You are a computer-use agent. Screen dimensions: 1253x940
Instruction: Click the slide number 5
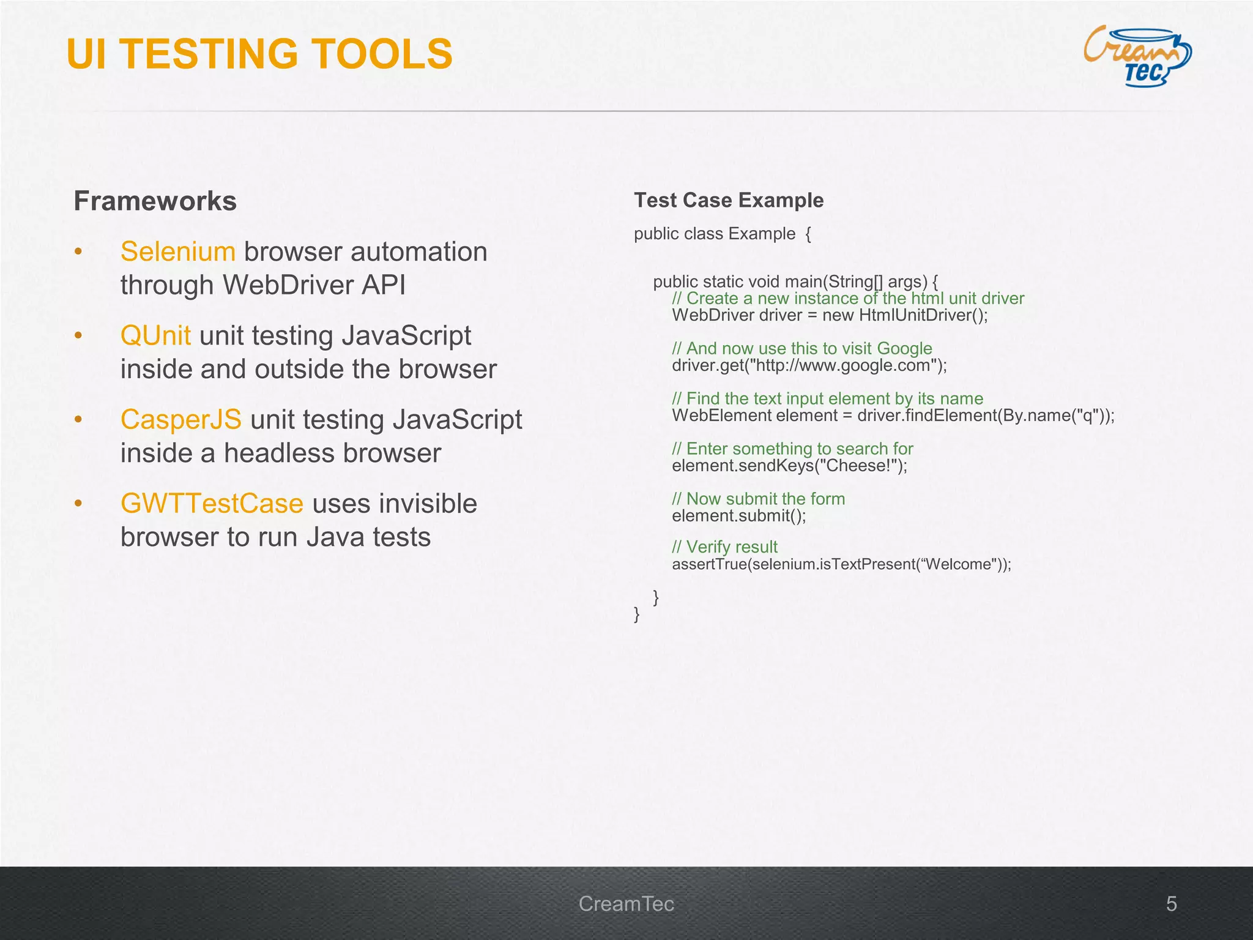[x=1171, y=904]
